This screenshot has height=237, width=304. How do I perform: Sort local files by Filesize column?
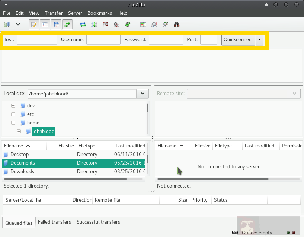click(x=66, y=146)
